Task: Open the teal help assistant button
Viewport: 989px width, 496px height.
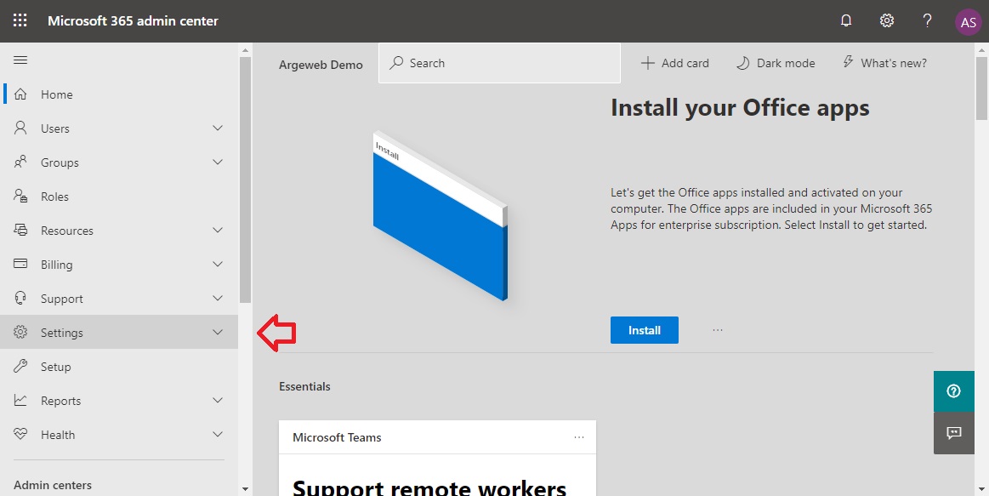Action: point(953,391)
